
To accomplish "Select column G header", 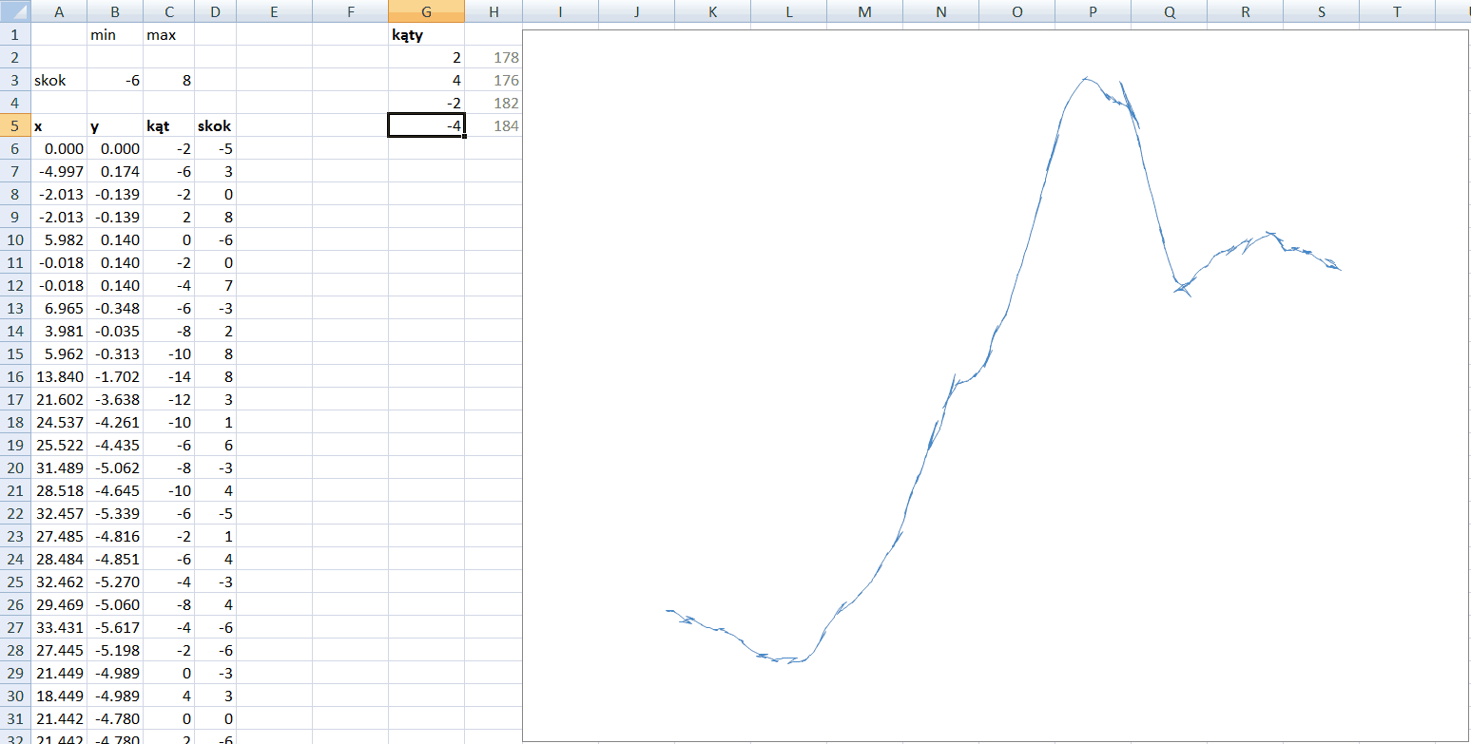I will click(426, 11).
